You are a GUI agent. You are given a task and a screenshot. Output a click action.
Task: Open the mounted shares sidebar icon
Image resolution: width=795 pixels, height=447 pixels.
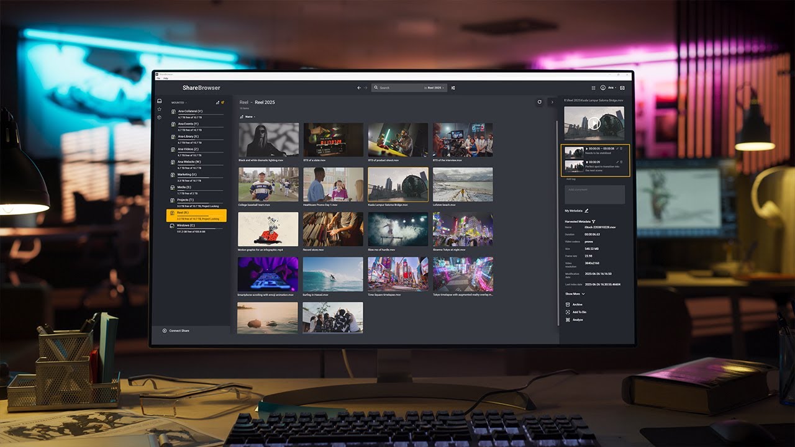coord(159,101)
